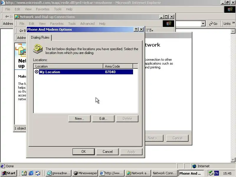
Task: Expand Links toolbar chevron
Action: [x=233, y=23]
